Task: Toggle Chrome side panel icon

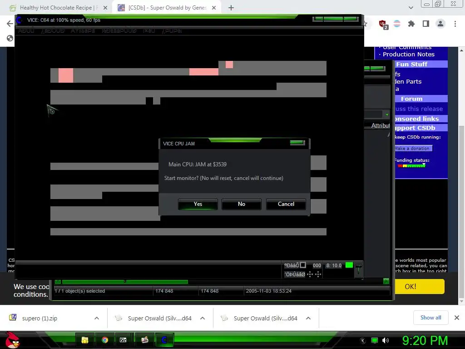Action: pos(426,24)
